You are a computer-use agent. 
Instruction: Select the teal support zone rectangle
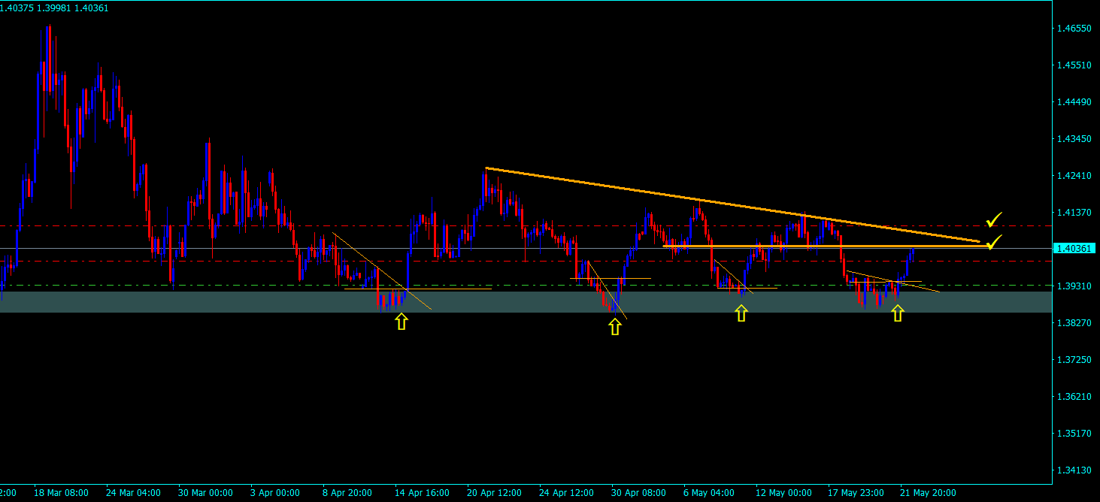[526, 301]
